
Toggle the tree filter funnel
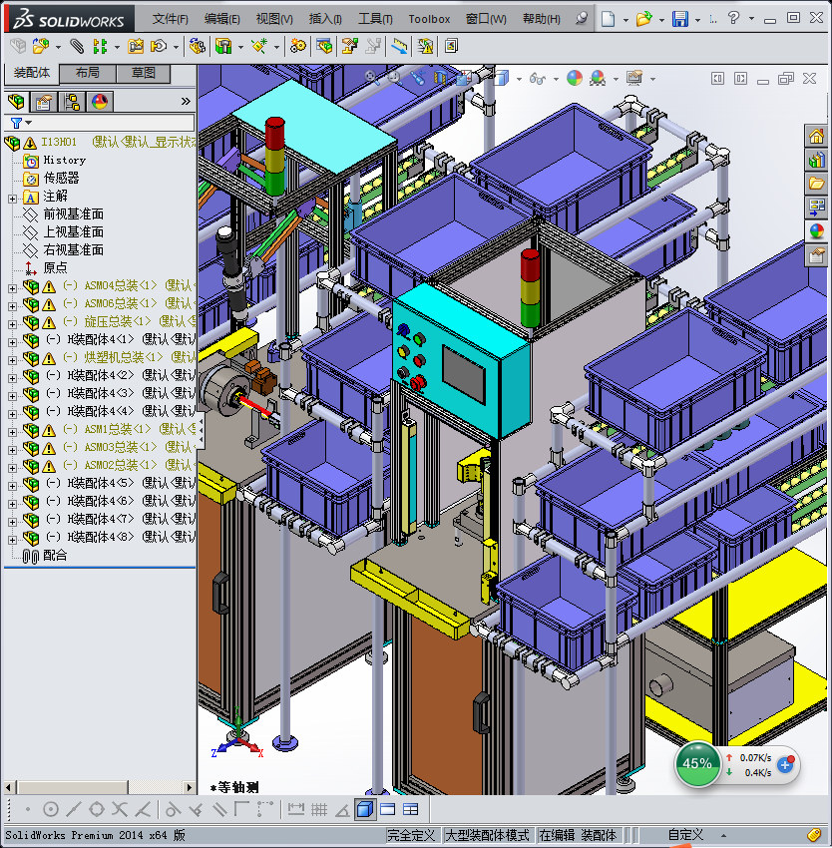pos(16,124)
